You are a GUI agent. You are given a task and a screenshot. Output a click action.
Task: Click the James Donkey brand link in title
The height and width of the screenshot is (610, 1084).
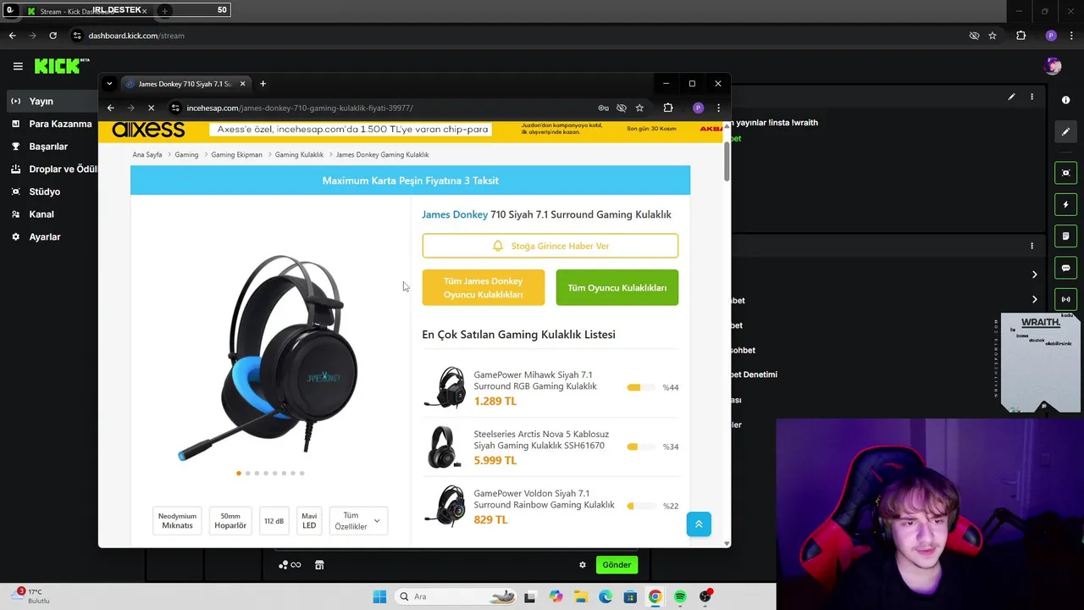(x=455, y=214)
